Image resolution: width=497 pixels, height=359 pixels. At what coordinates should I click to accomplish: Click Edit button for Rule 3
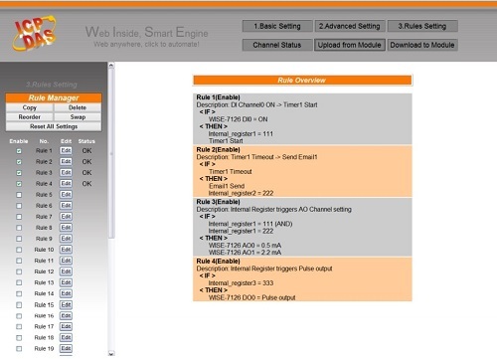click(x=66, y=172)
